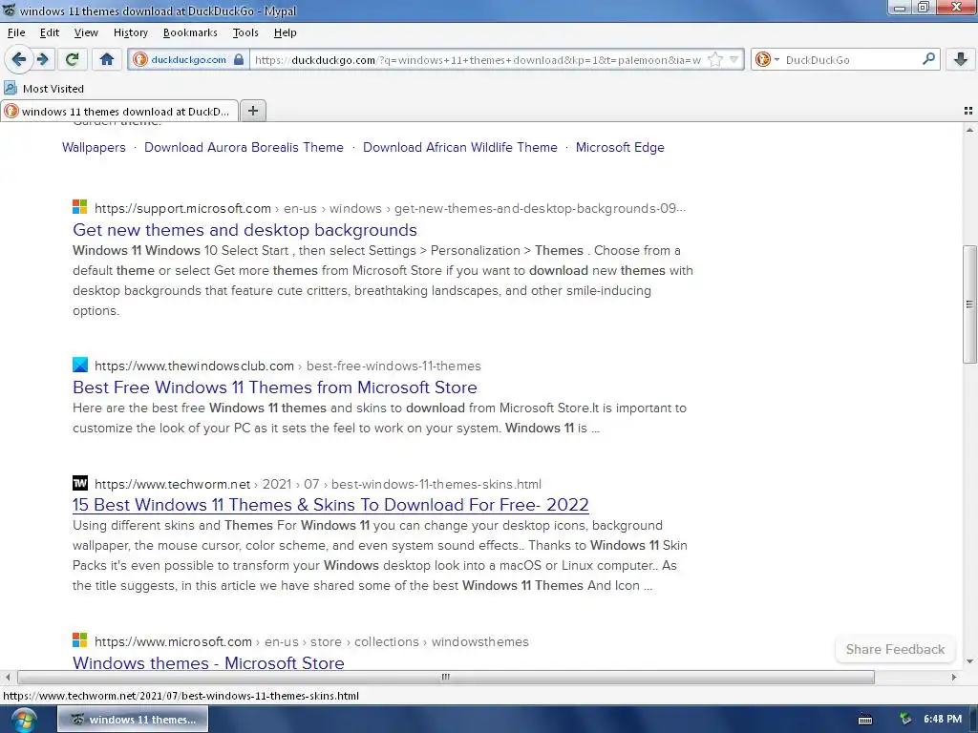The width and height of the screenshot is (978, 733).
Task: Click the Microsoft logo beside support.microsoft.com
Action: point(80,207)
